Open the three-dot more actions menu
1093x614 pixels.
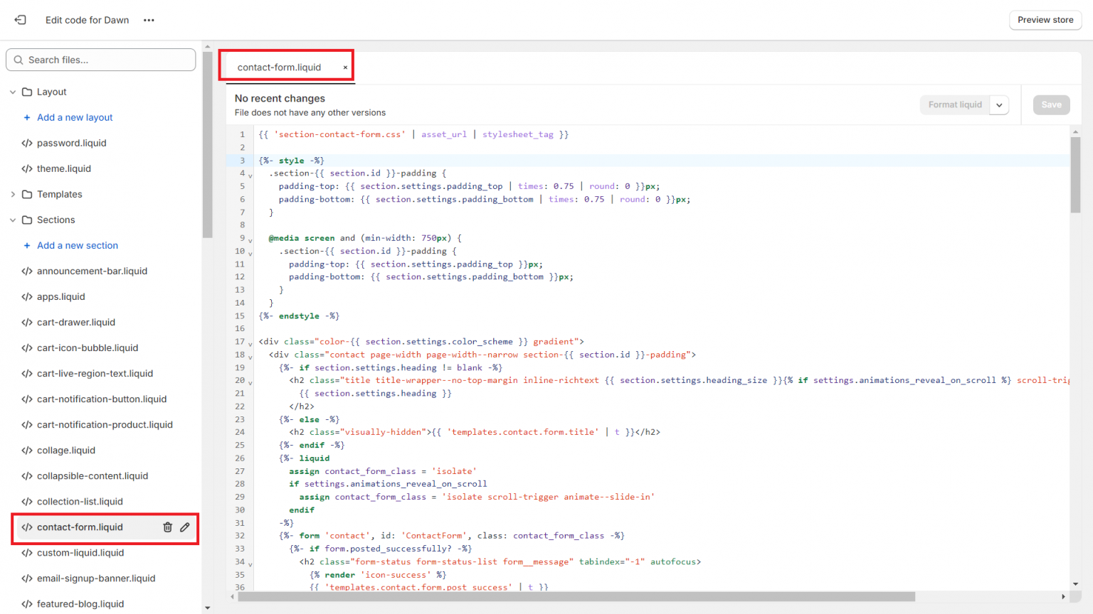pos(149,20)
